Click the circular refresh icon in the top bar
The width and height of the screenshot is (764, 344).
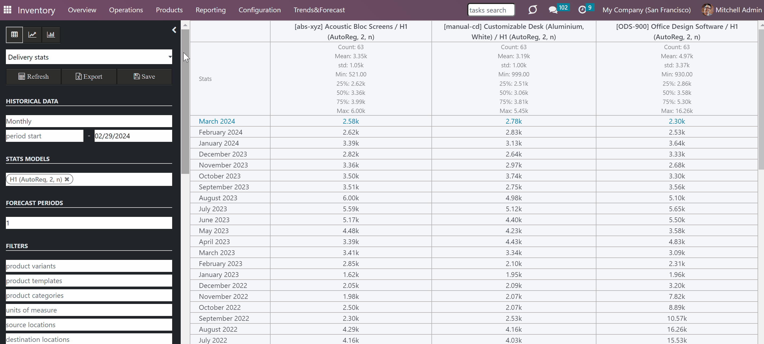tap(533, 10)
